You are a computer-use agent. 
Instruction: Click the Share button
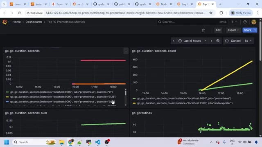pyautogui.click(x=247, y=30)
